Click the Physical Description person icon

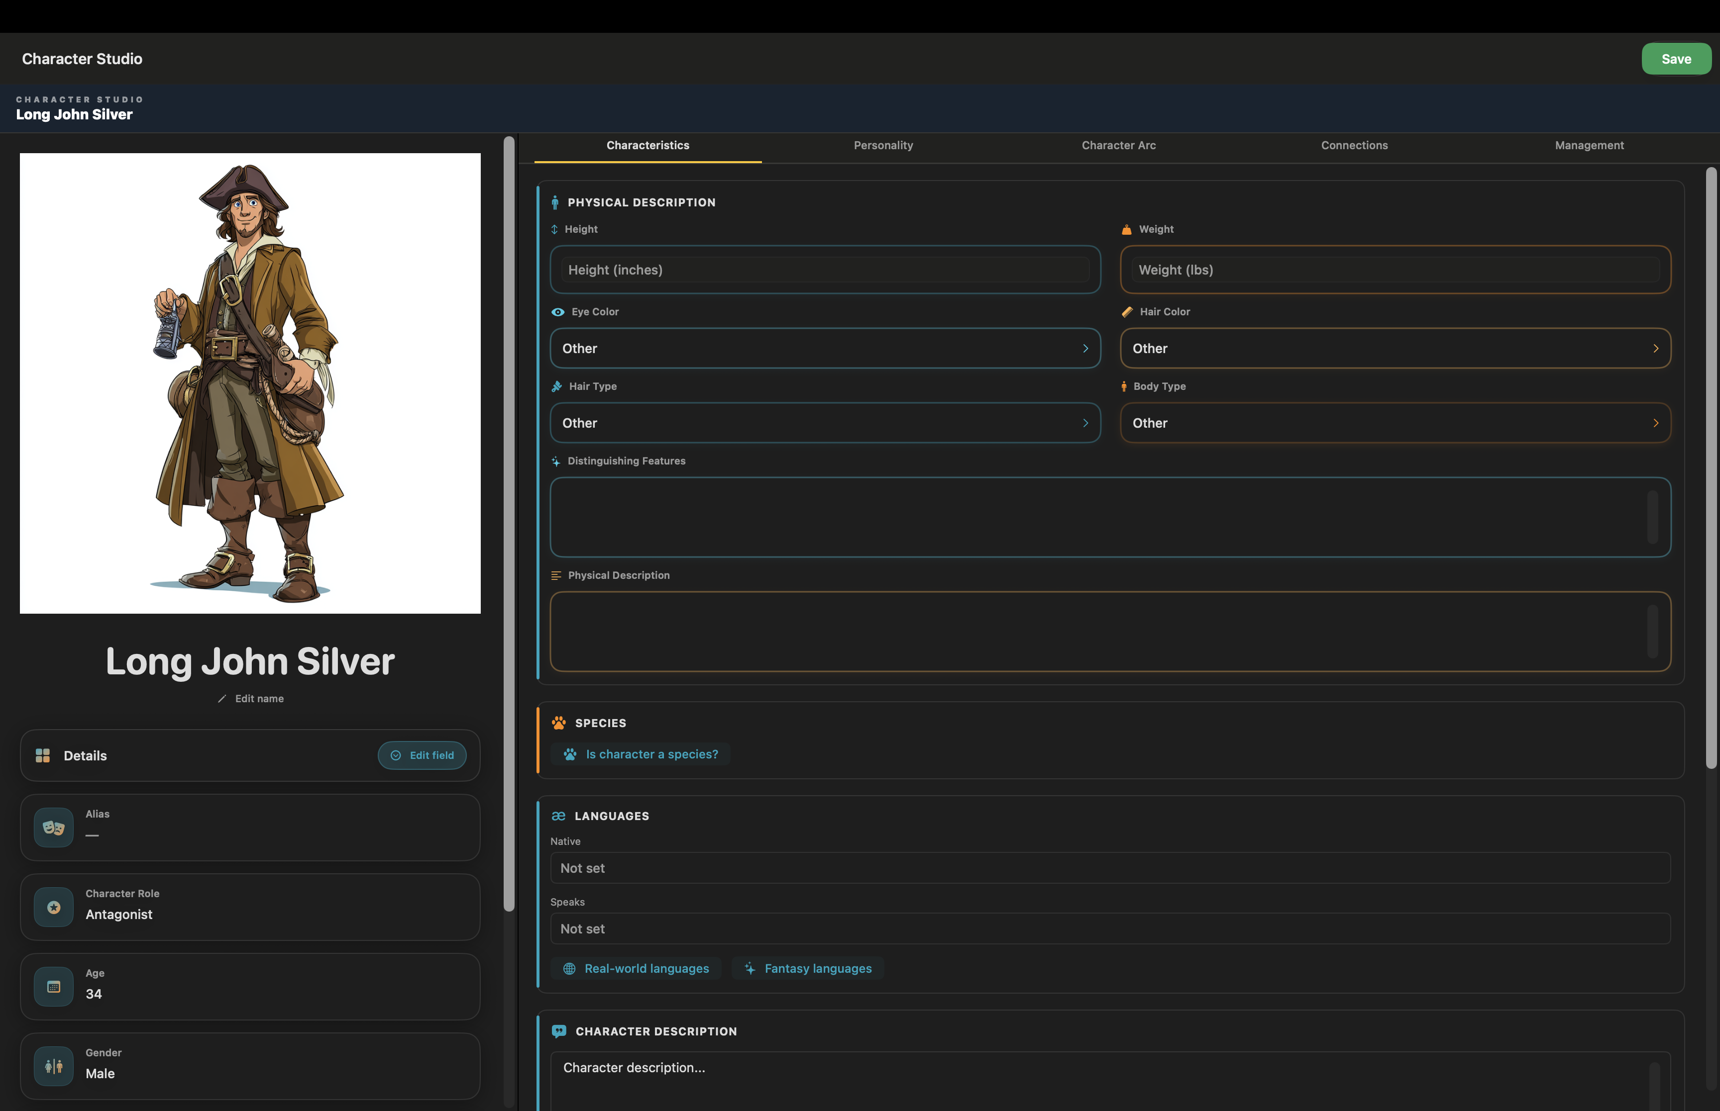point(554,203)
